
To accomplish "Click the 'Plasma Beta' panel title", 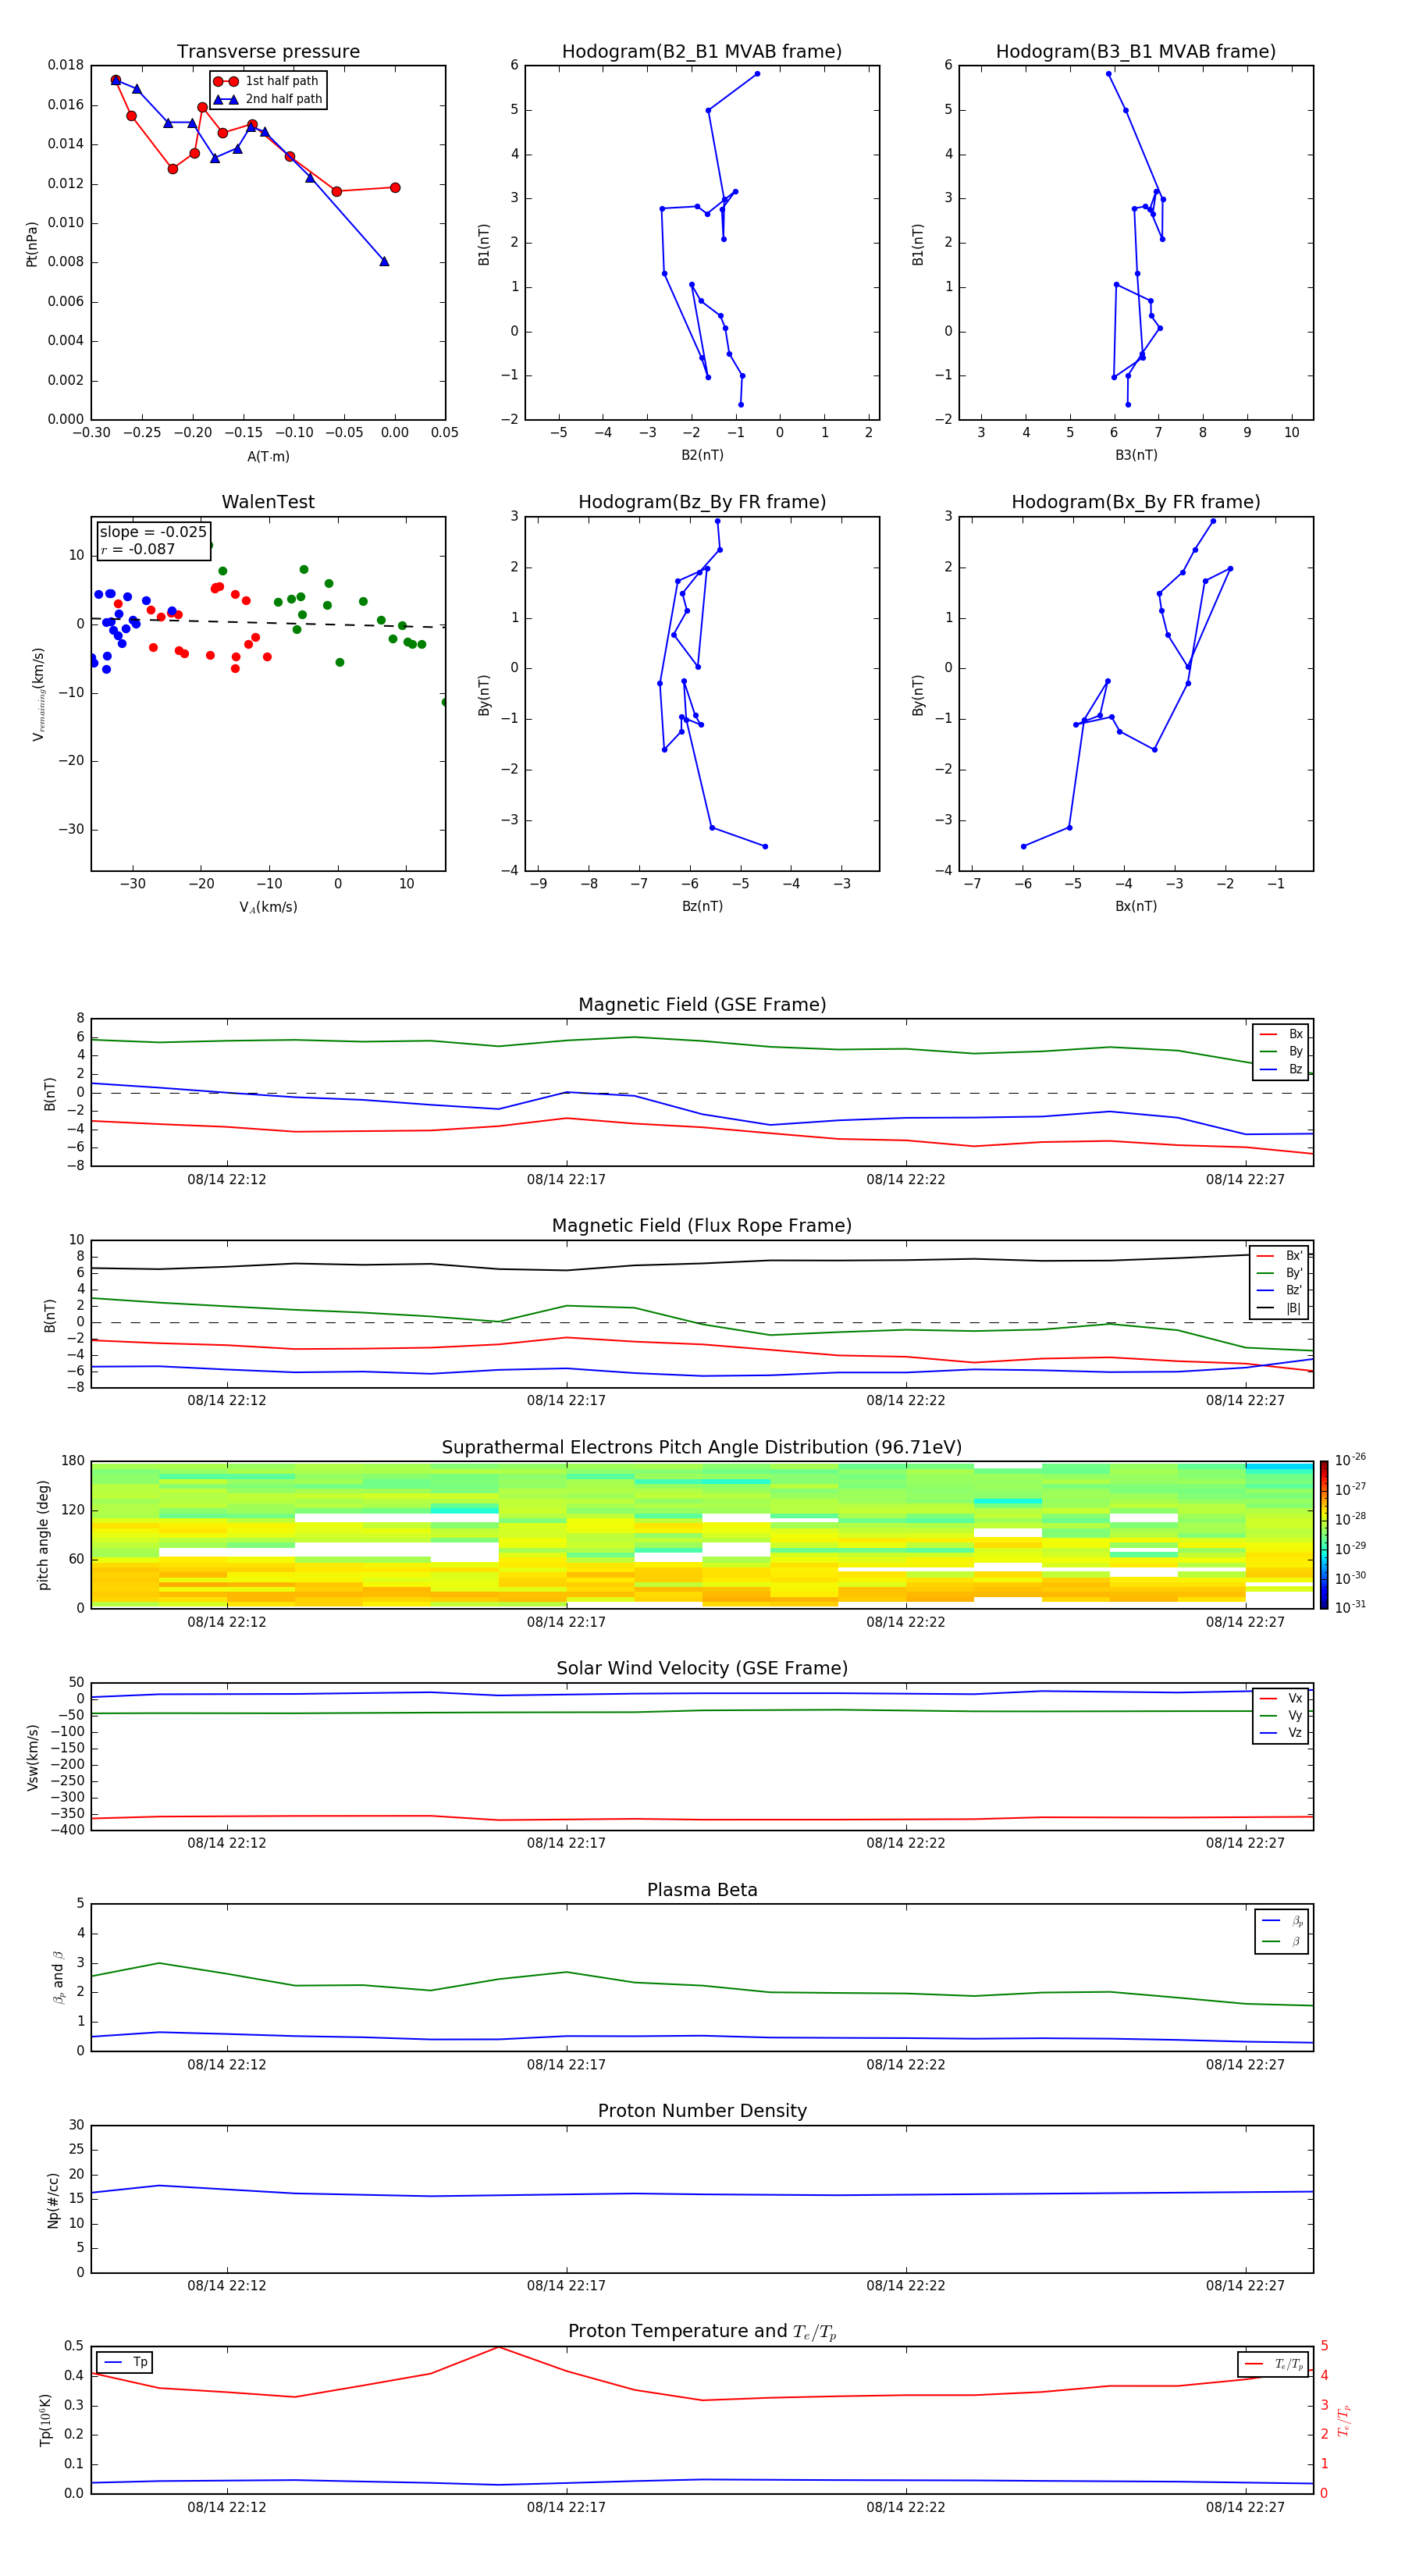I will pyautogui.click(x=702, y=1890).
